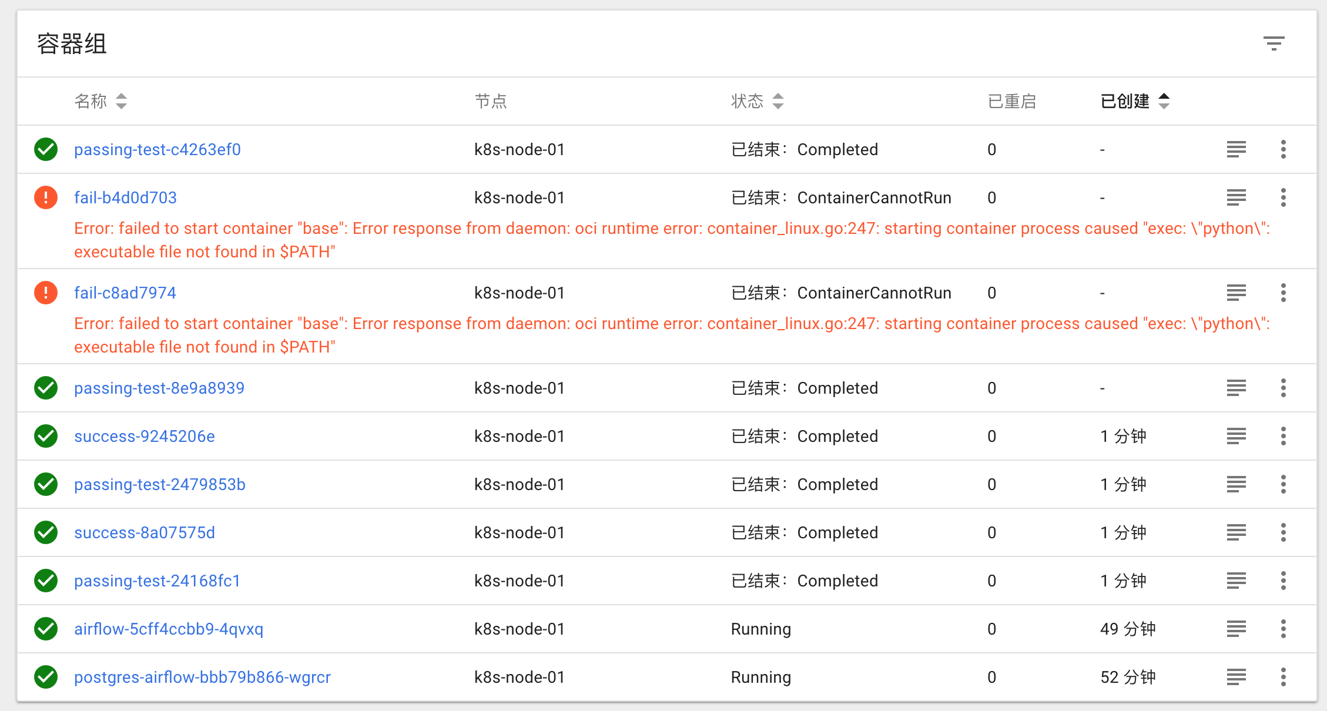Open the filter icon for the pods list

[x=1274, y=43]
